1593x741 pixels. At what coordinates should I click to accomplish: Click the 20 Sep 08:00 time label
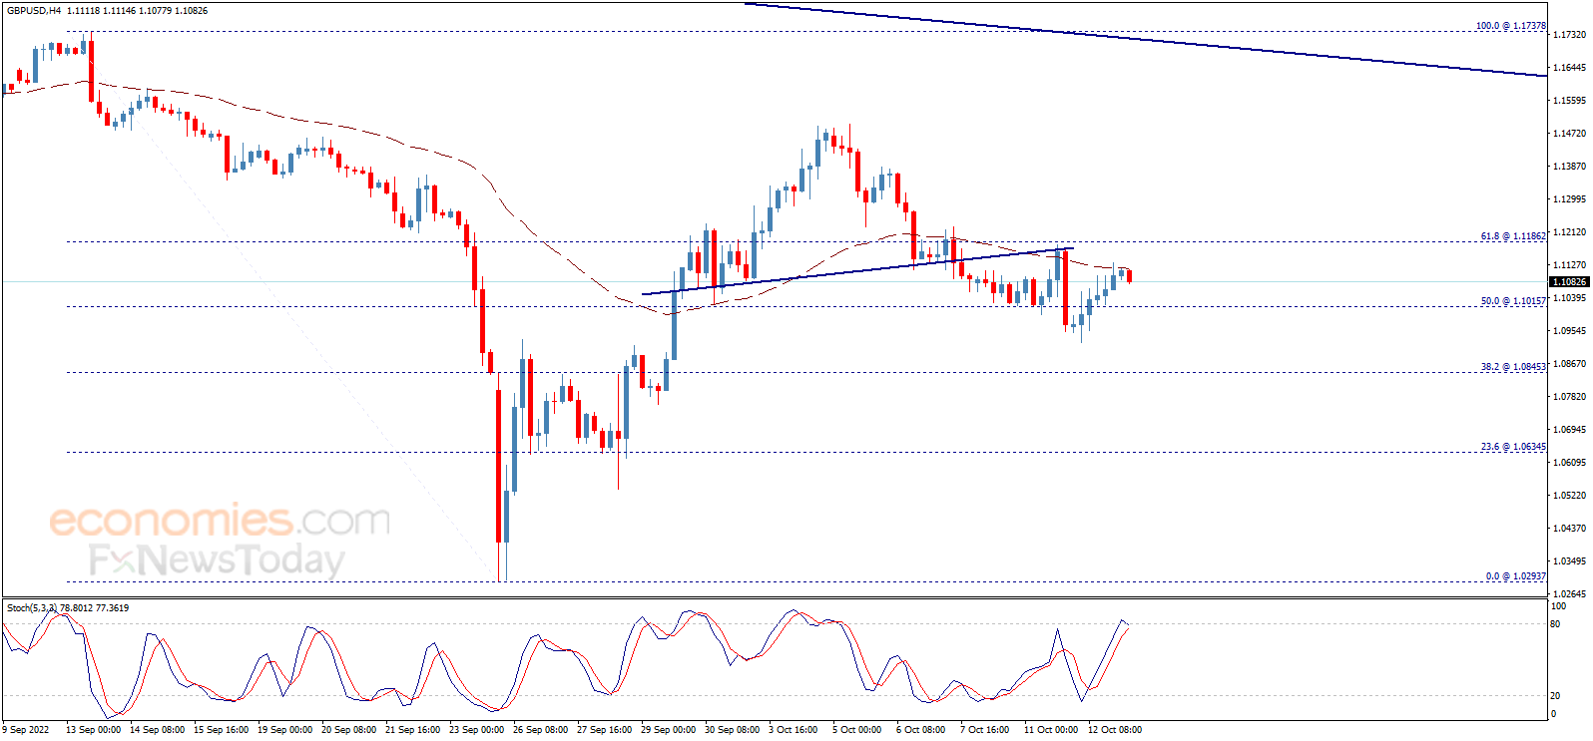348,730
